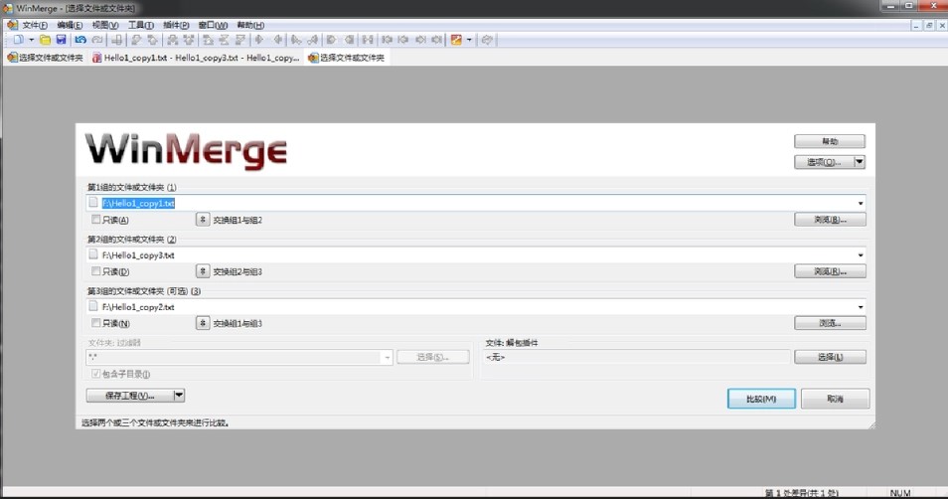The width and height of the screenshot is (948, 499).
Task: Click the Open folder toolbar icon
Action: tap(45, 40)
